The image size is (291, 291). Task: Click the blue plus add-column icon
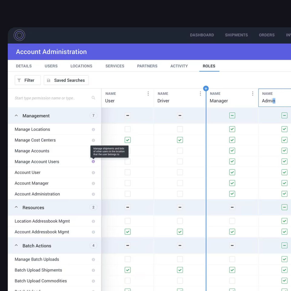pyautogui.click(x=206, y=89)
